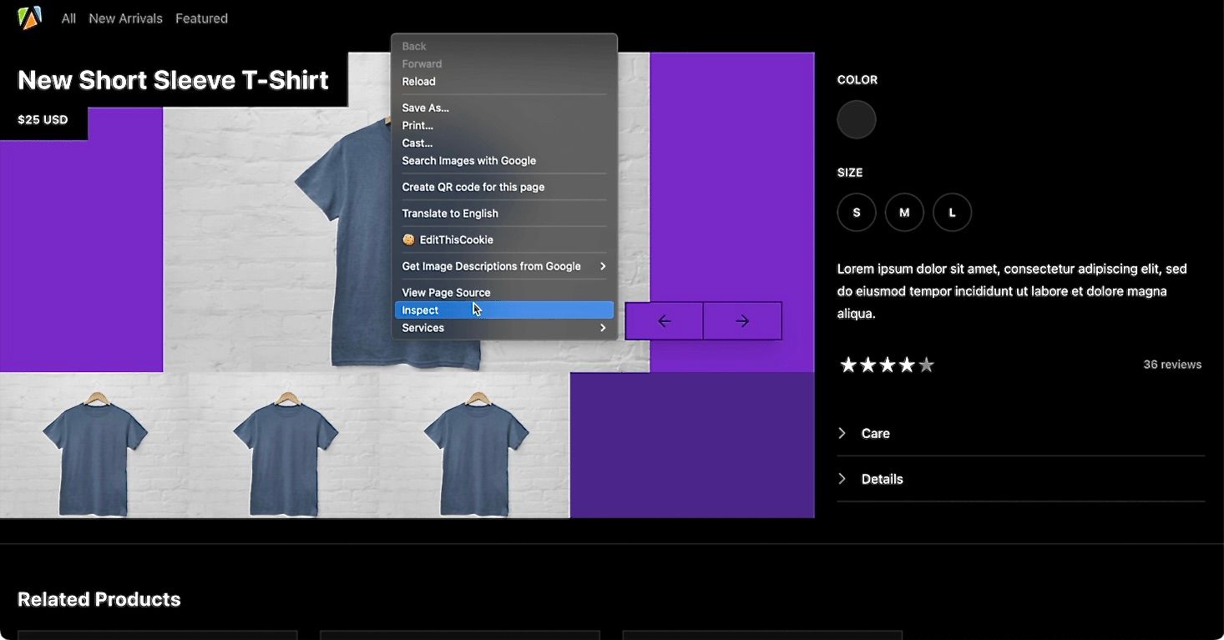Open the EditThisCookie cookie icon
The height and width of the screenshot is (640, 1224).
tap(408, 239)
